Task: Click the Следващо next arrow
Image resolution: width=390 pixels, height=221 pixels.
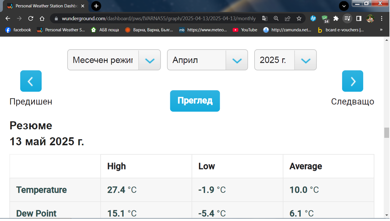Action: [x=353, y=81]
